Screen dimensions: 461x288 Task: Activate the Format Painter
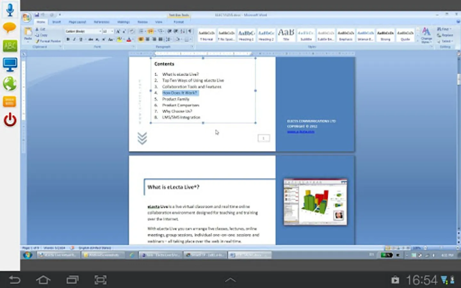pyautogui.click(x=48, y=41)
